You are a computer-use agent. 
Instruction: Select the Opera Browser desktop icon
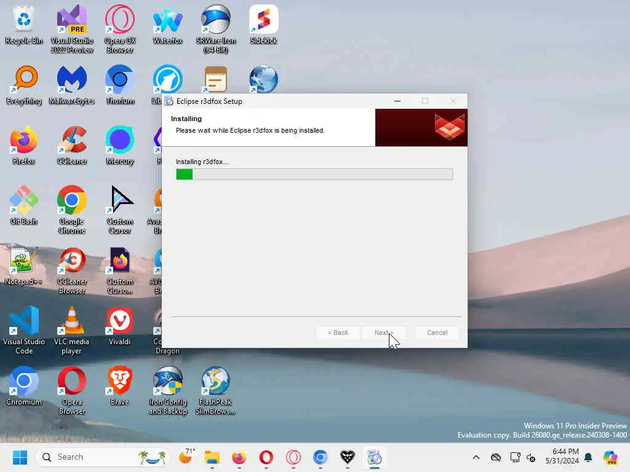[x=71, y=390]
